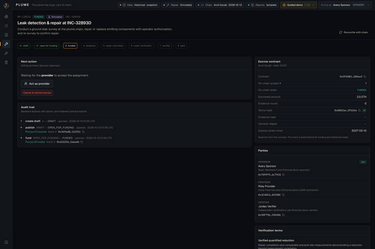The width and height of the screenshot is (375, 249).
Task: Click the 'fund' audit trail entry
Action: click(28, 138)
